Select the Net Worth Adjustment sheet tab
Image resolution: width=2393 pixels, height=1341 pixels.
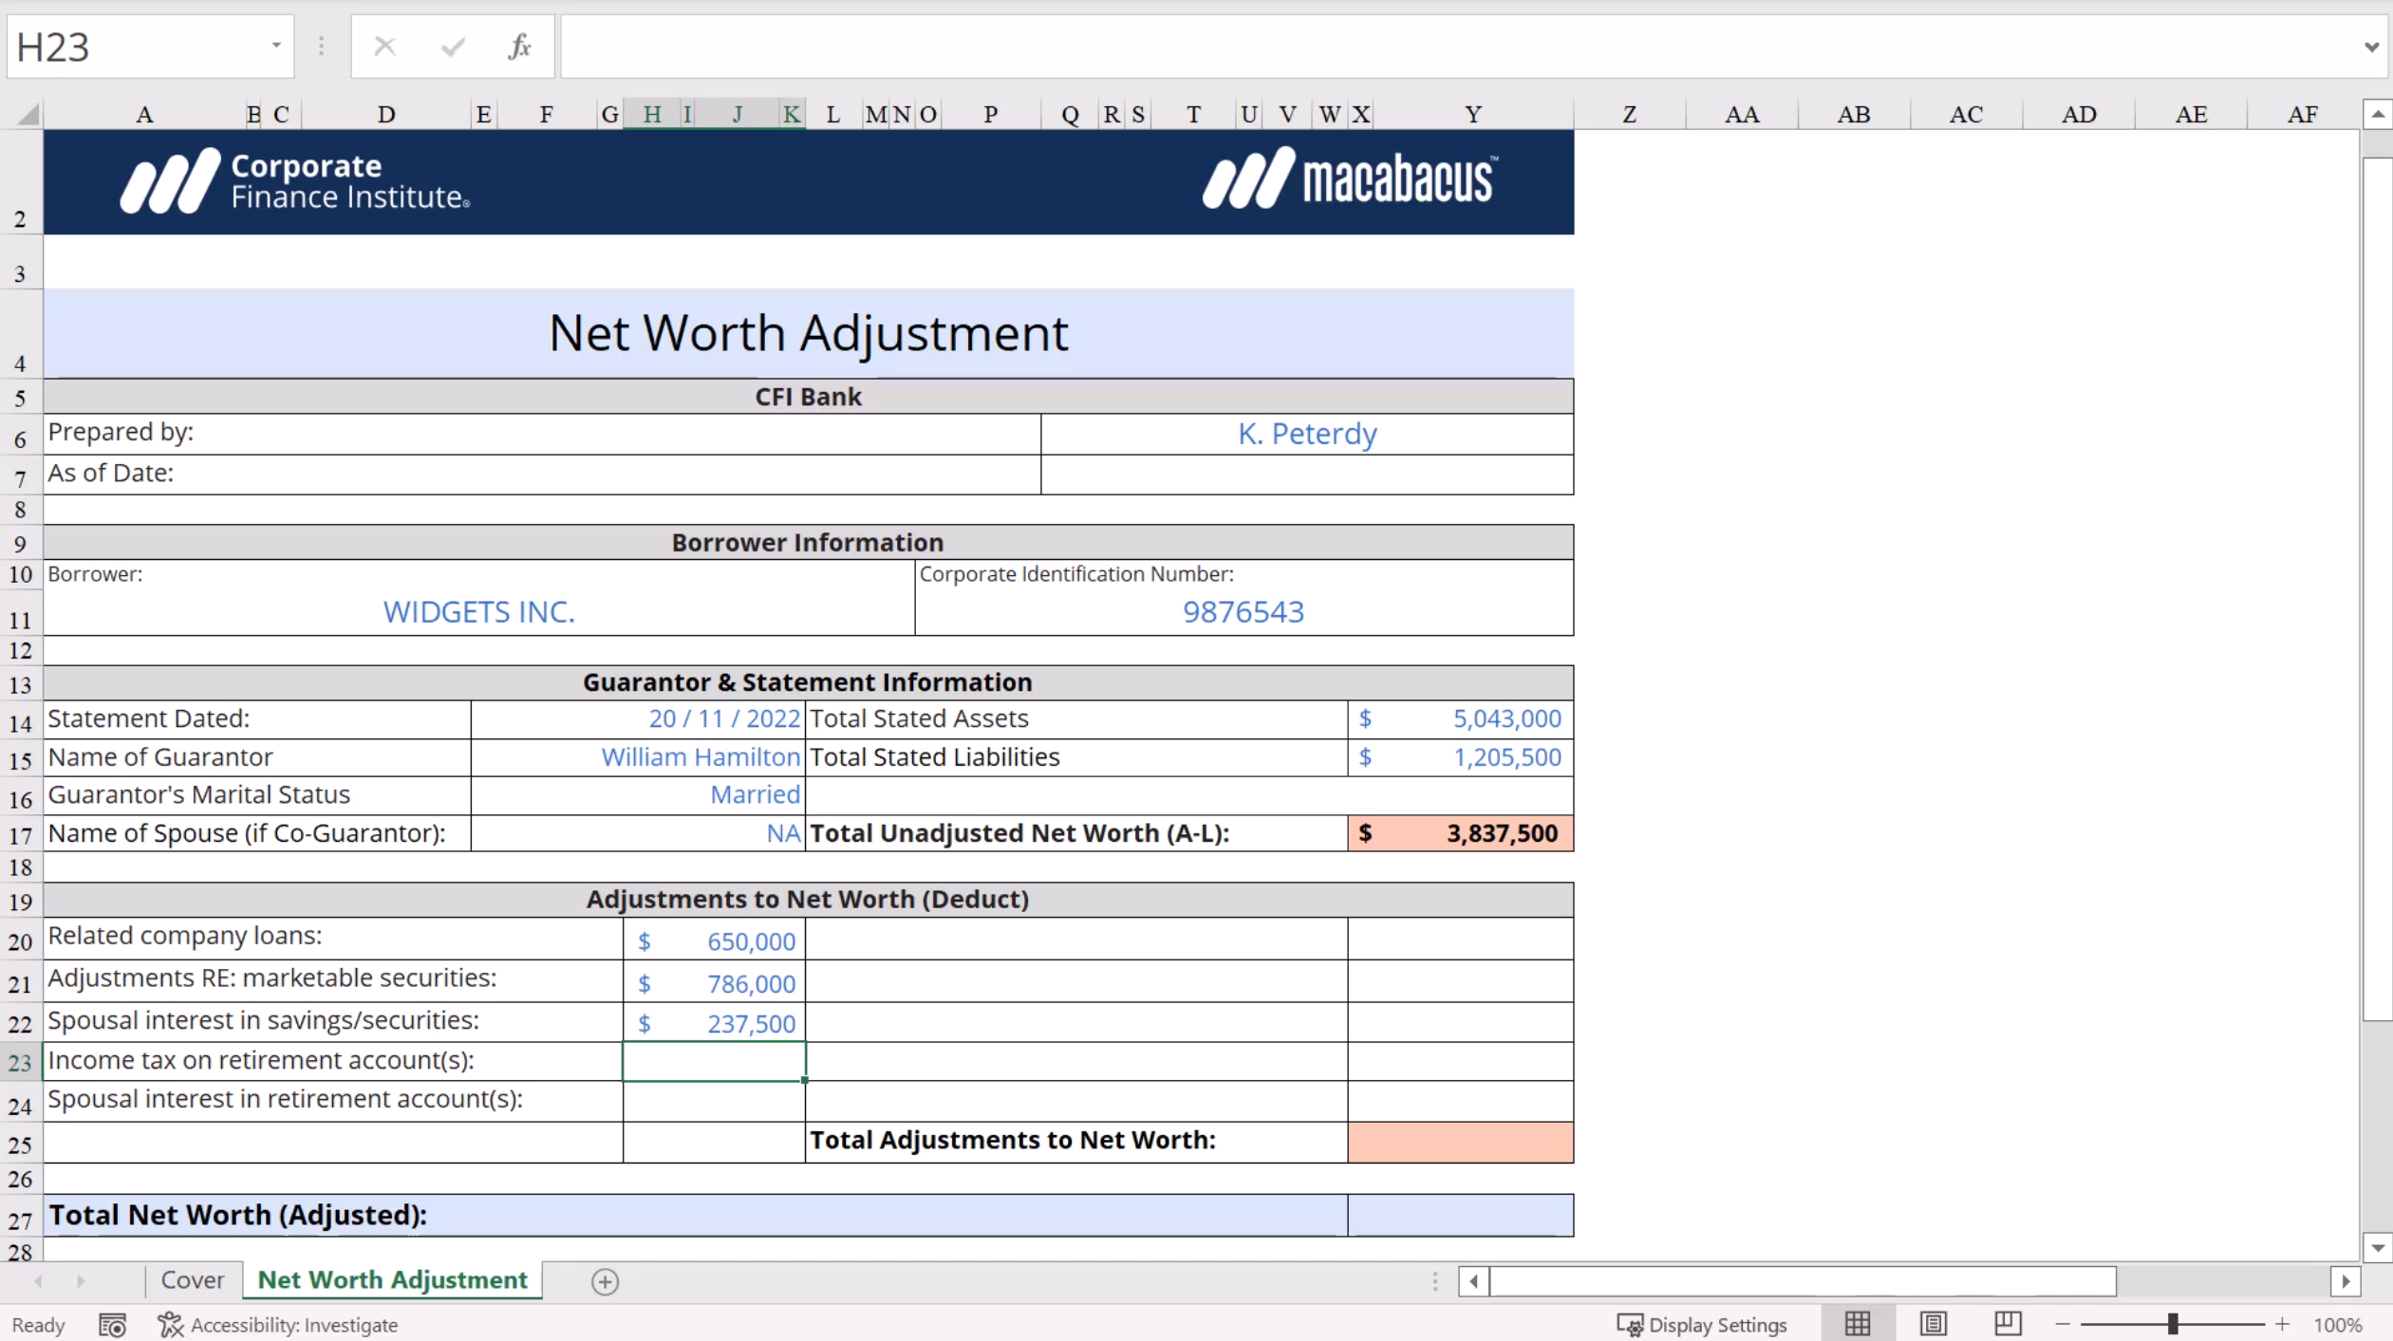click(x=392, y=1279)
